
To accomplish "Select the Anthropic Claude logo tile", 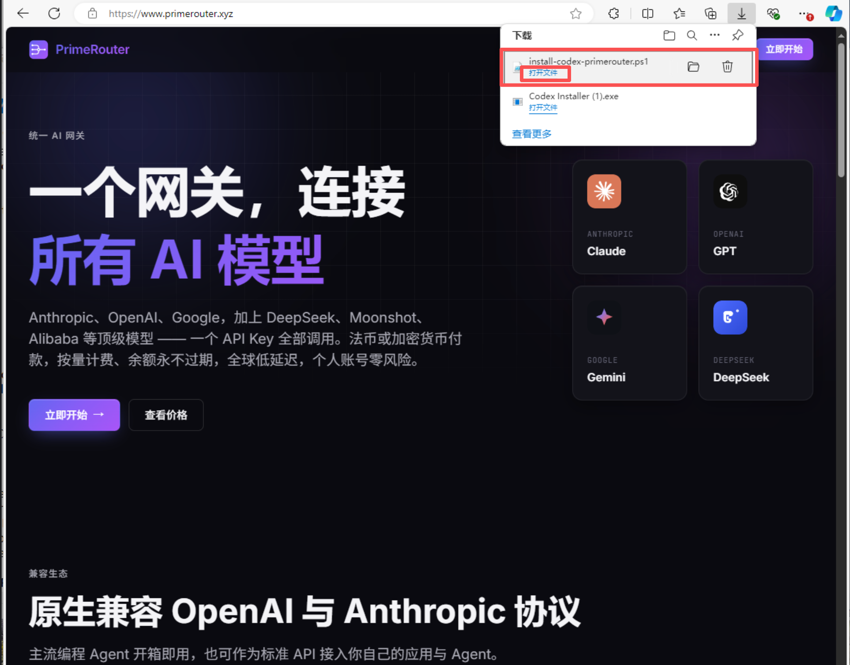I will click(x=604, y=191).
